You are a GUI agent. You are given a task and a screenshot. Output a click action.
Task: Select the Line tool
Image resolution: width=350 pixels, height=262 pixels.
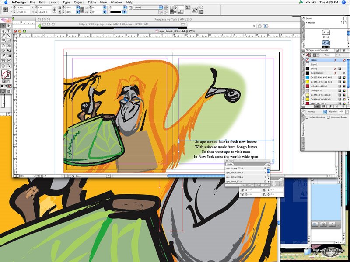(x=9, y=36)
